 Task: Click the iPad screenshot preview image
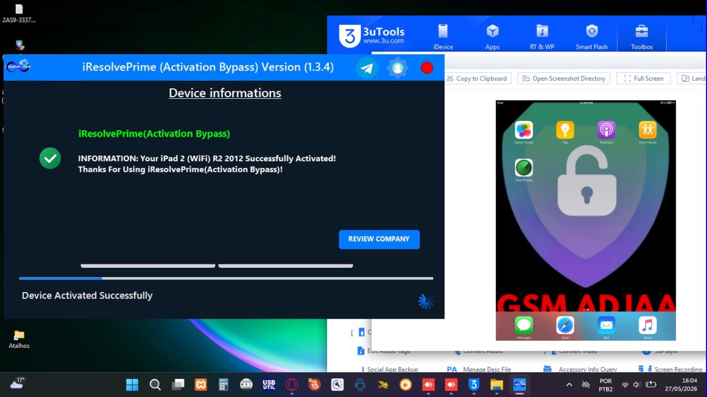coord(585,220)
